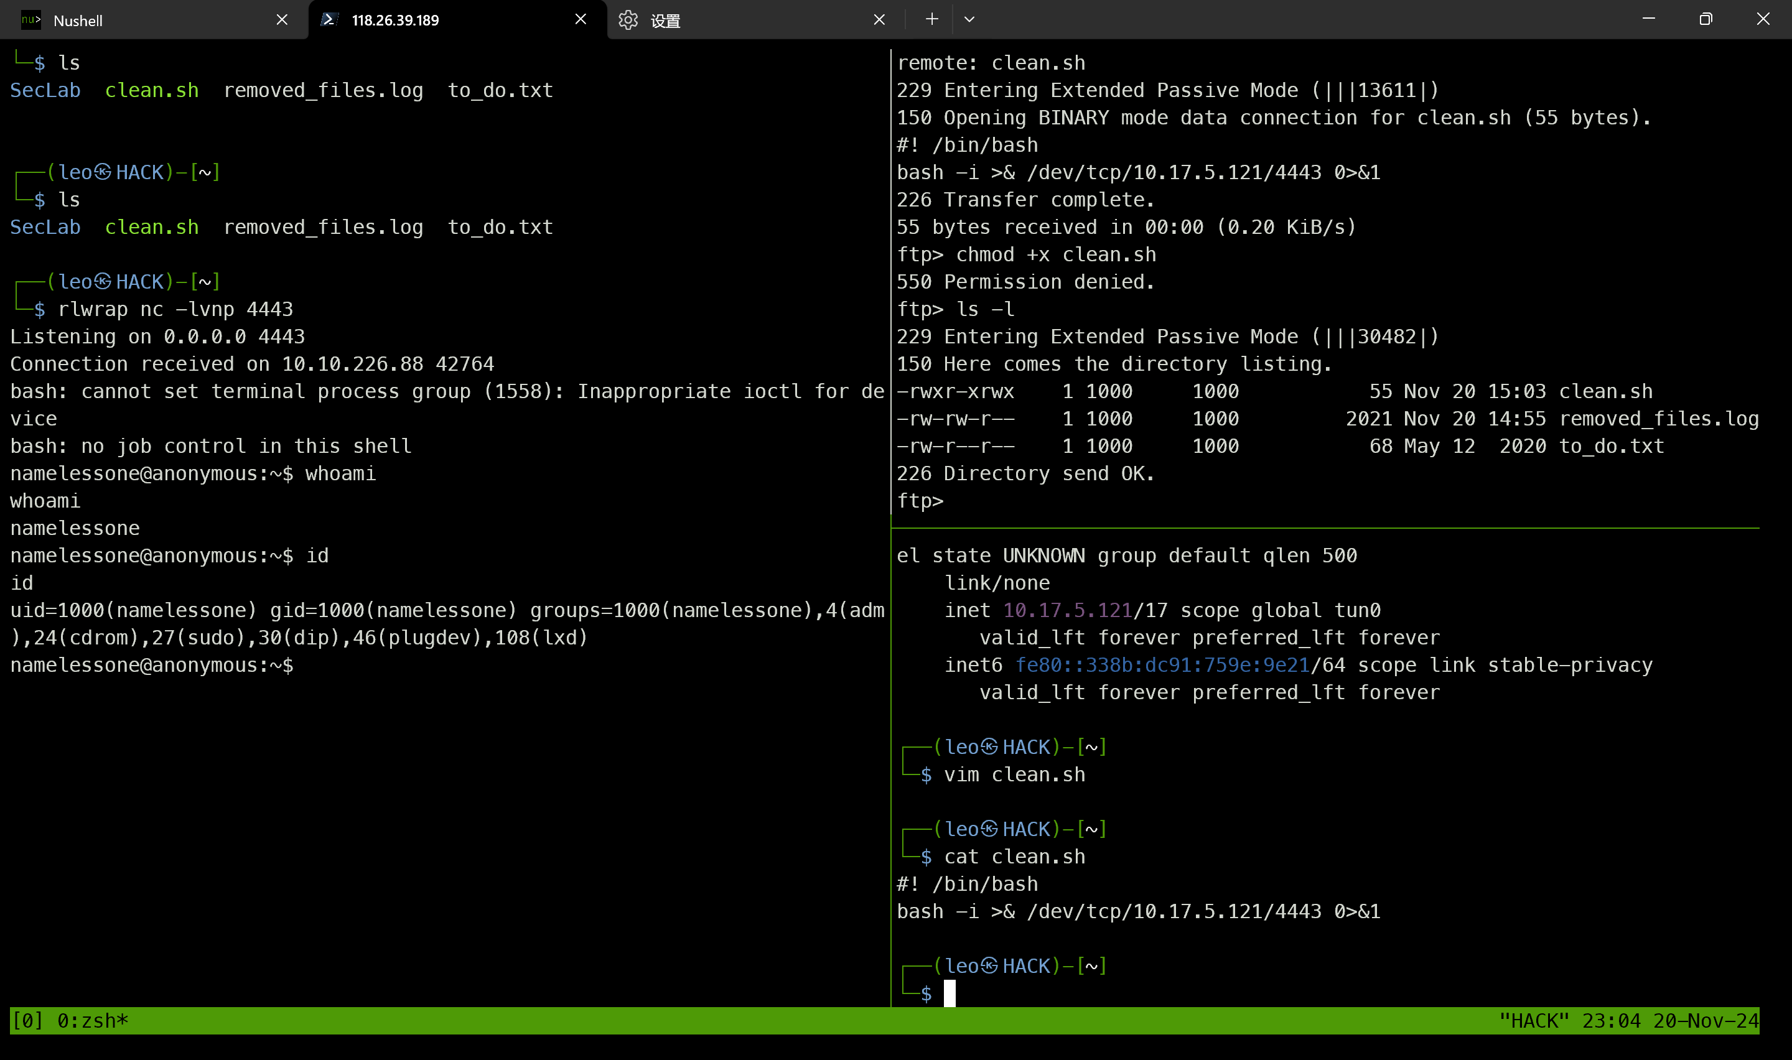
Task: Click 'chmod +x clean.sh' ftp command
Action: [x=1056, y=254]
